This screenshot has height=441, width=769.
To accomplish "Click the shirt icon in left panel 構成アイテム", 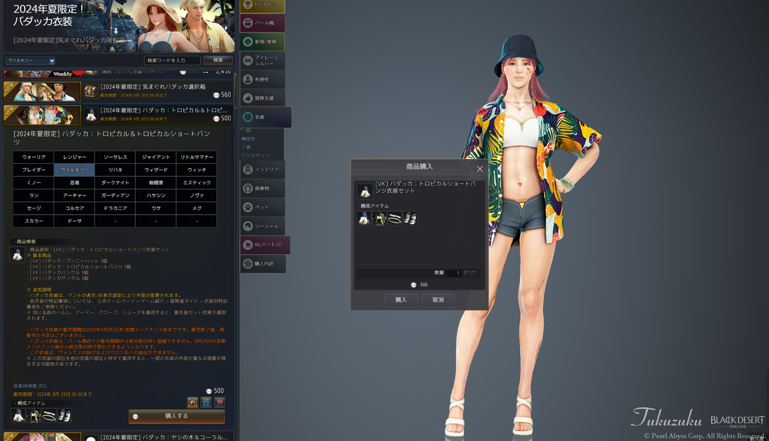I will pos(34,415).
